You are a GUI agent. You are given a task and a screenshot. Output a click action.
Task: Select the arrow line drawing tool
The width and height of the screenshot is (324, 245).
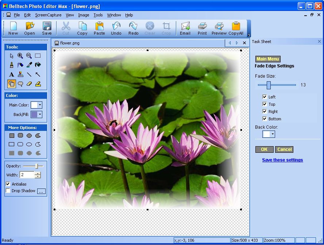click(38, 74)
